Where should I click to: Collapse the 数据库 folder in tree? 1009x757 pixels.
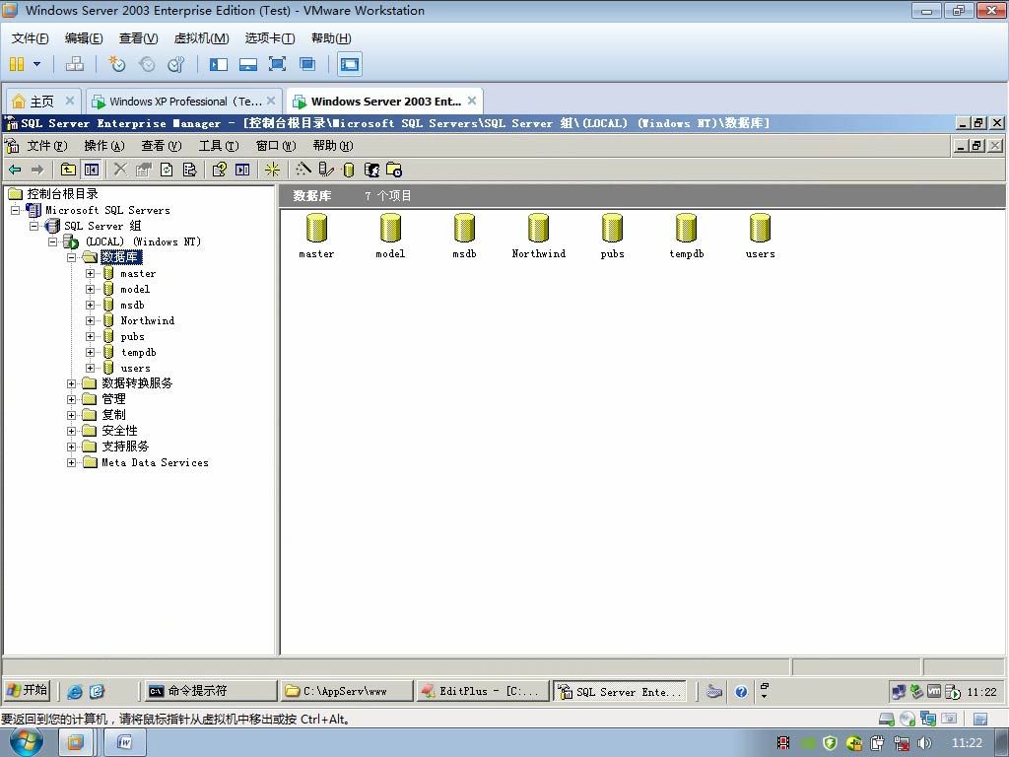[x=71, y=257]
